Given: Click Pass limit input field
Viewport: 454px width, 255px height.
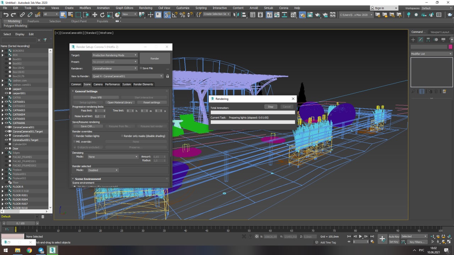Looking at the screenshot, I should (x=100, y=111).
